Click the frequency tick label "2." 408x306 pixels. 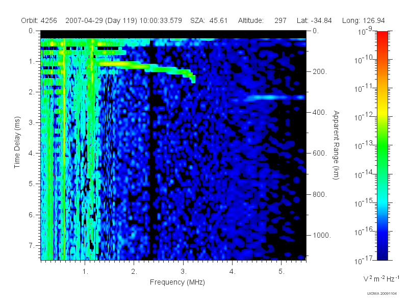(134, 272)
